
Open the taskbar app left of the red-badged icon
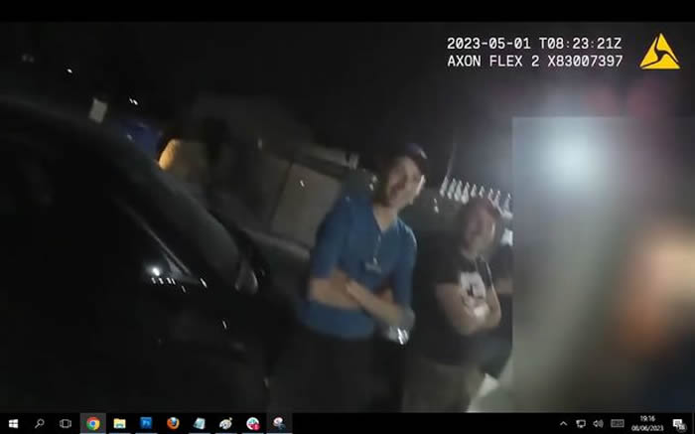click(x=226, y=423)
